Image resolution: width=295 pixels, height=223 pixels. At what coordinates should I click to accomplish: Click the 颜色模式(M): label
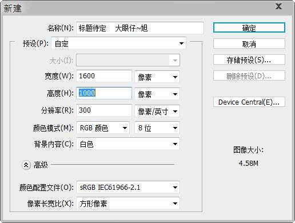[53, 128]
